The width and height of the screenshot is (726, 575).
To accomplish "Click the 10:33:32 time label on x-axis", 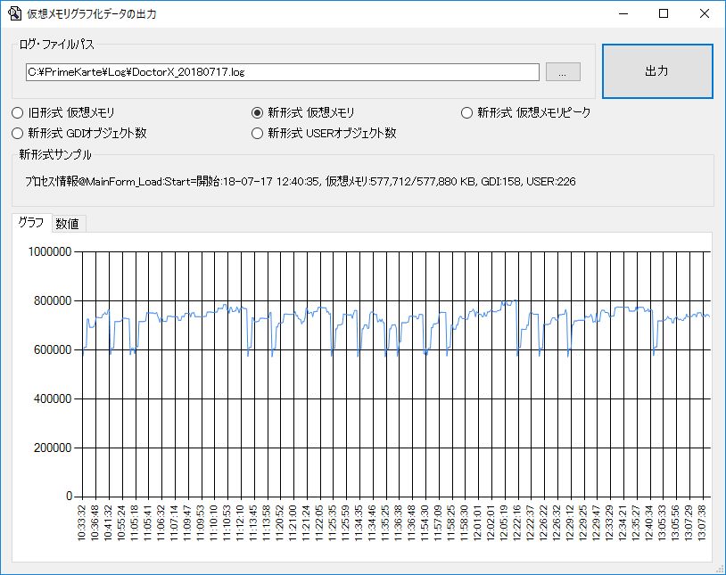I will point(82,522).
